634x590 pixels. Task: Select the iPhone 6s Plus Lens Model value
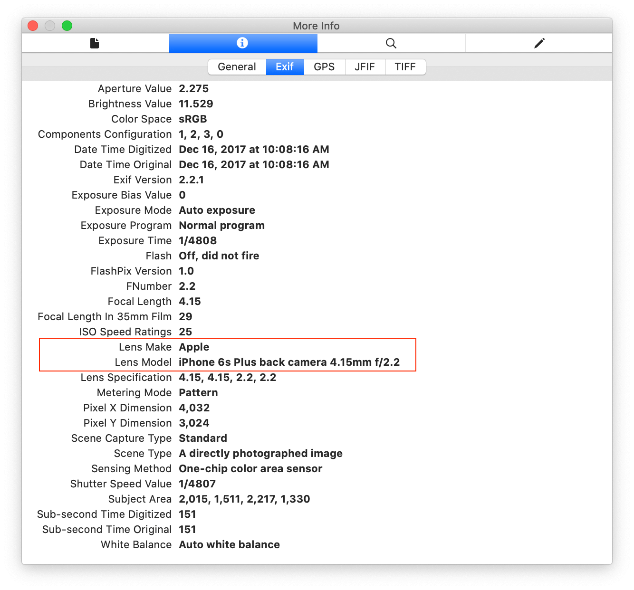tap(289, 362)
